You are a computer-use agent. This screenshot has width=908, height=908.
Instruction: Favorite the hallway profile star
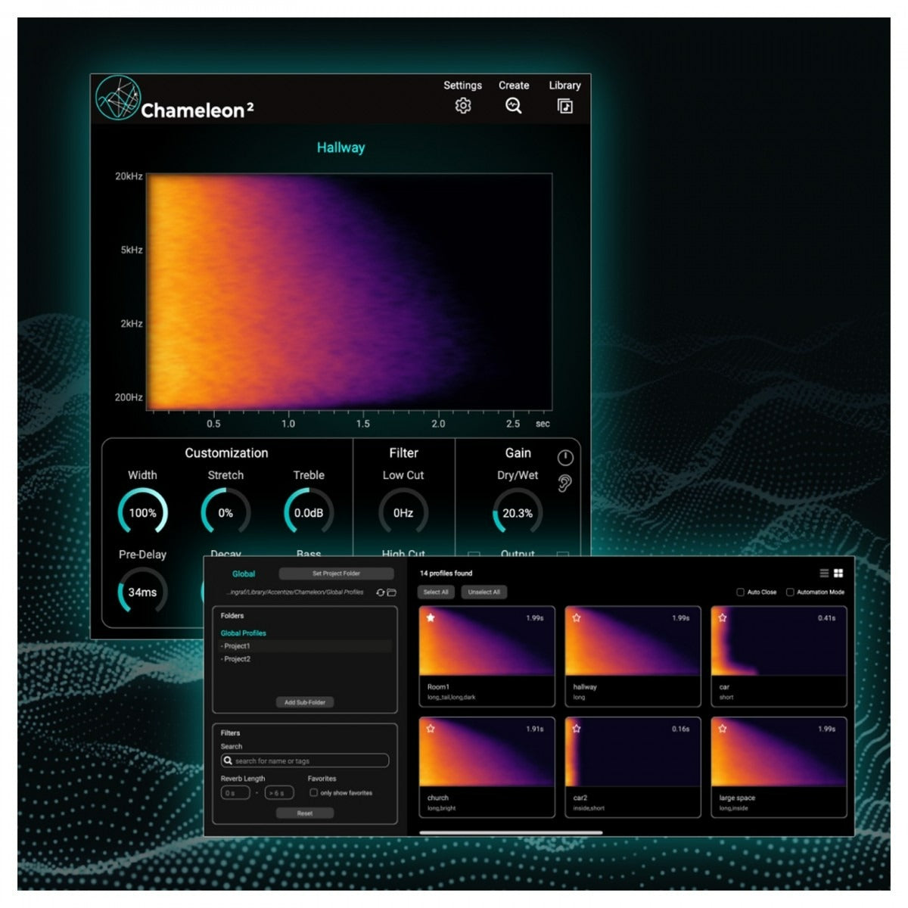click(x=577, y=617)
